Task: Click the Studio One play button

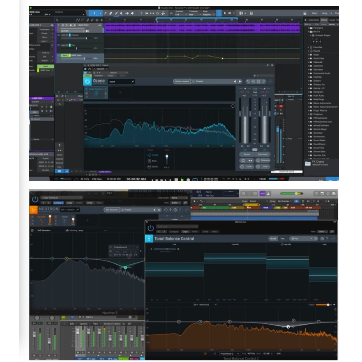Action: [182, 180]
